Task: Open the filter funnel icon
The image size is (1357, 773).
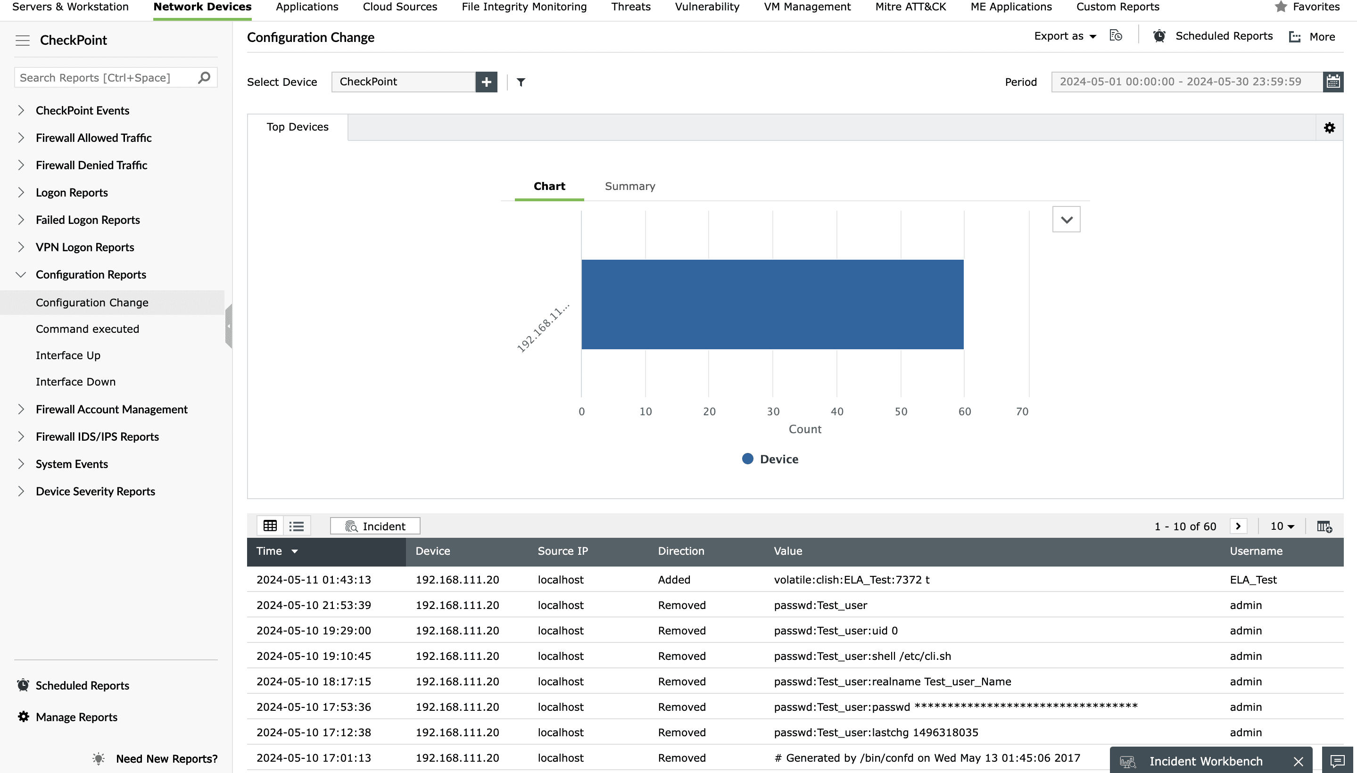Action: pyautogui.click(x=521, y=82)
